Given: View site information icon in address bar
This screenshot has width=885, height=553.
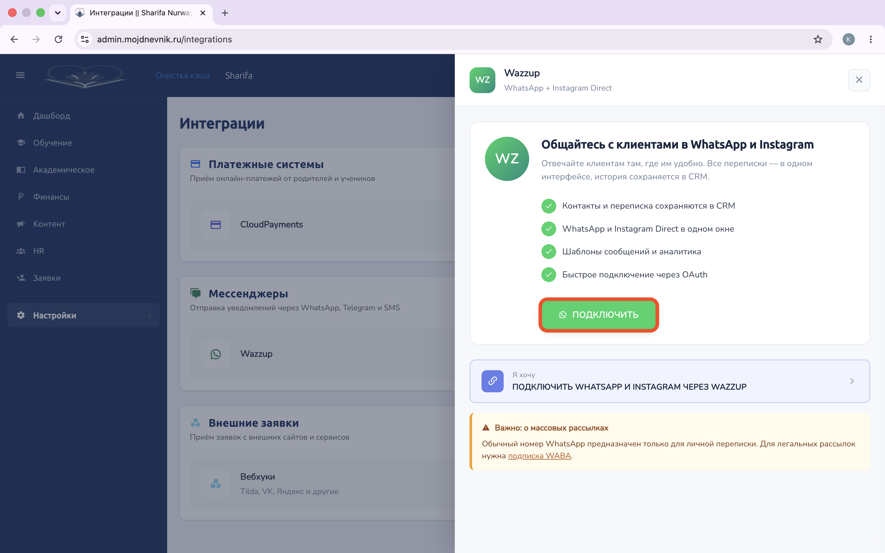Looking at the screenshot, I should click(x=85, y=39).
